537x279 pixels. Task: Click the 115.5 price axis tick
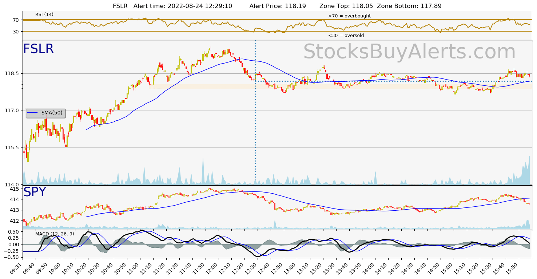pyautogui.click(x=12, y=147)
